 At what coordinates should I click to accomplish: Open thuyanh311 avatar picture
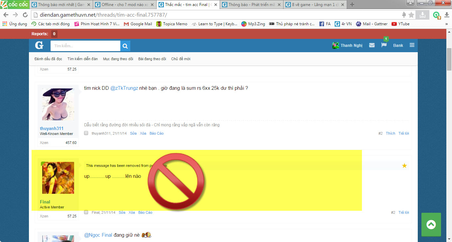click(58, 104)
